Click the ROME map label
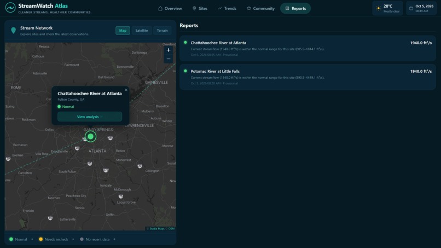Screen dimensions: 441x248 tap(16, 88)
